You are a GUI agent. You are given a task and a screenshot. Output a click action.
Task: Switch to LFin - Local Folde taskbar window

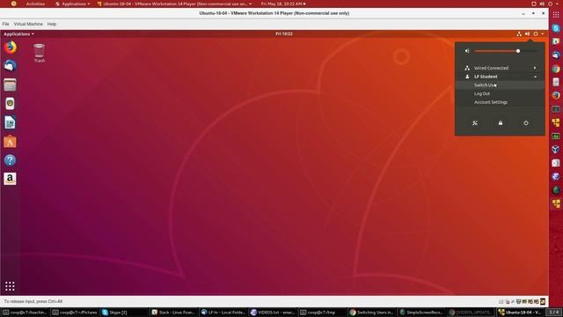coord(223,313)
